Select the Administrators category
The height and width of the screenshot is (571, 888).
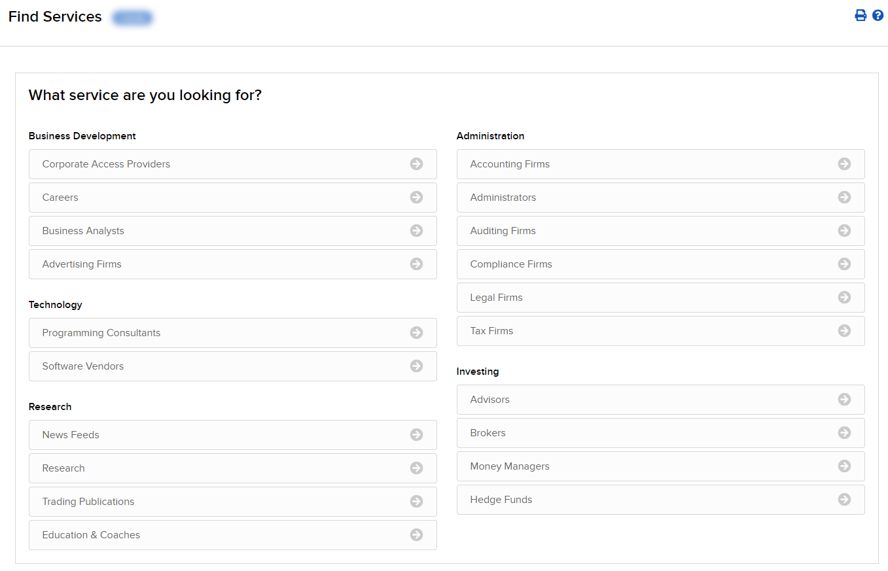[503, 198]
